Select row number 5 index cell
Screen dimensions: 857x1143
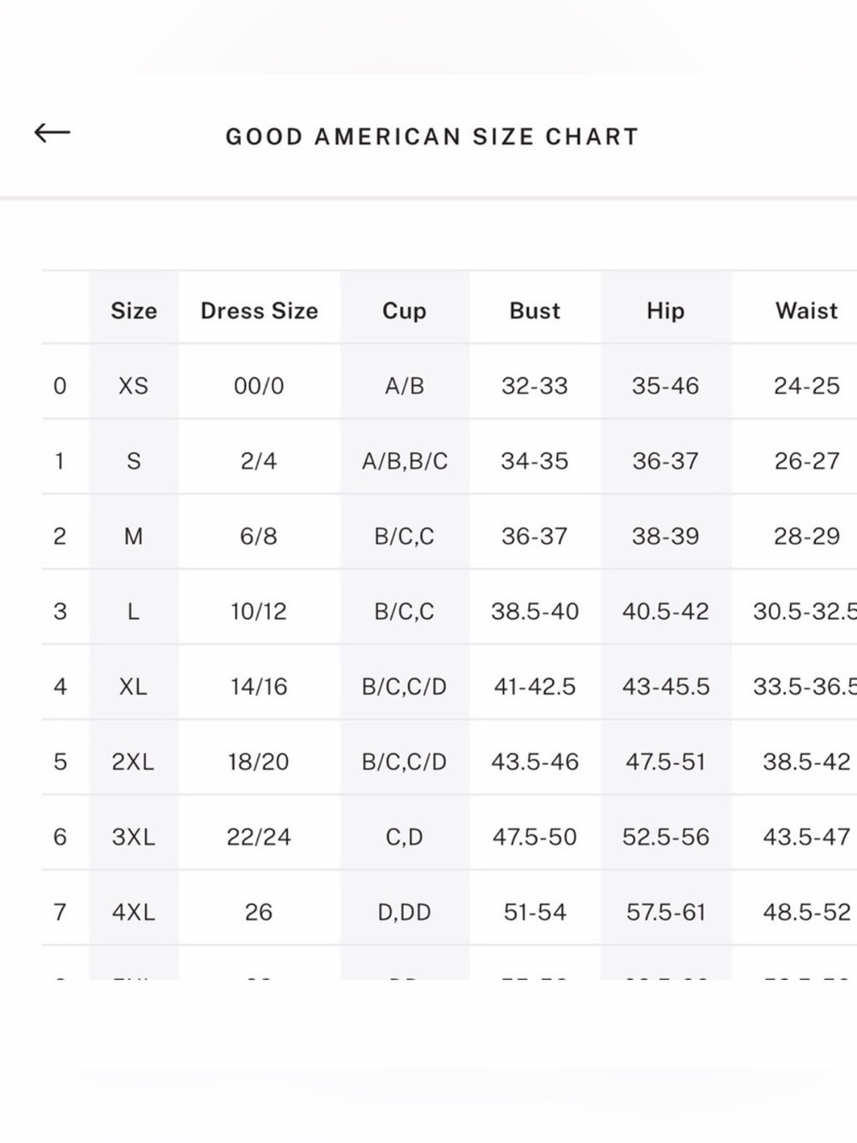click(60, 761)
